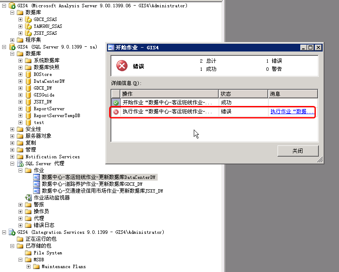The image size is (339, 272).
Task: Select the 已存储的包 tree item
Action: pyautogui.click(x=38, y=246)
